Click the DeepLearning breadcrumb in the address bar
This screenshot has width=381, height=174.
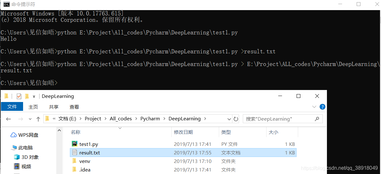point(185,119)
